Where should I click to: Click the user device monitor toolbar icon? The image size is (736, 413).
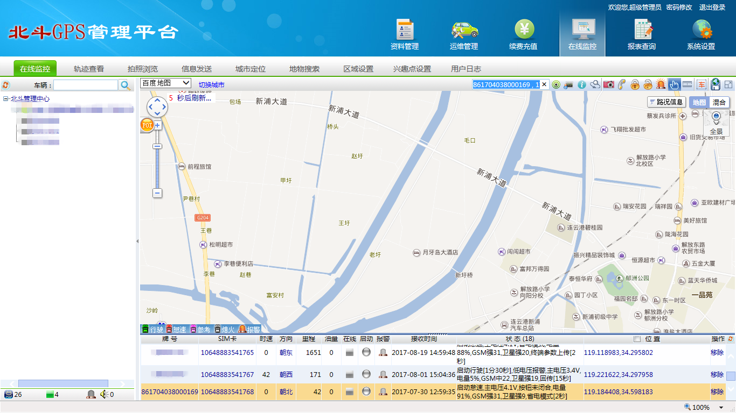coord(569,84)
